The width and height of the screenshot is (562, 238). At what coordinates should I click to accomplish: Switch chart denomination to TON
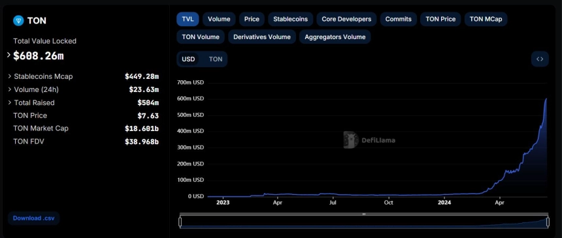[x=216, y=59]
